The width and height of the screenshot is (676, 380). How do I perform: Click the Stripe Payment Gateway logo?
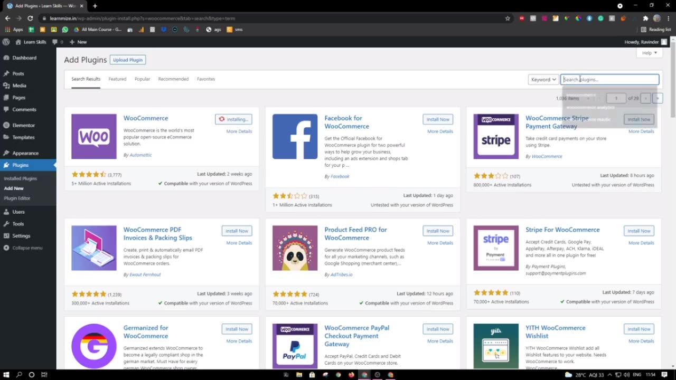pyautogui.click(x=496, y=136)
